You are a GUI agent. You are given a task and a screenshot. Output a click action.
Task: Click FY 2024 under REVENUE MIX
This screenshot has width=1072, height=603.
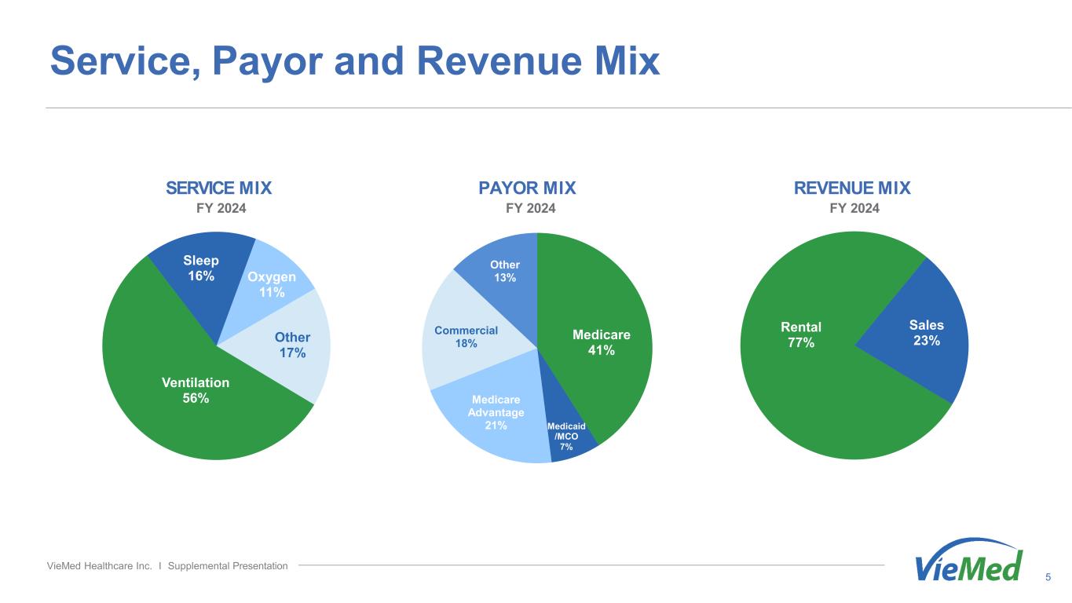click(x=854, y=208)
